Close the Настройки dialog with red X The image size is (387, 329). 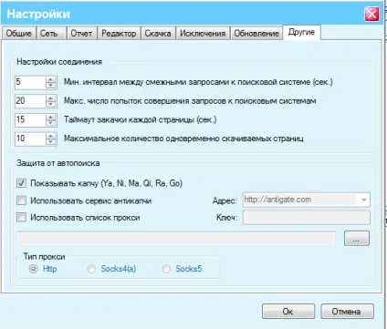tap(371, 14)
